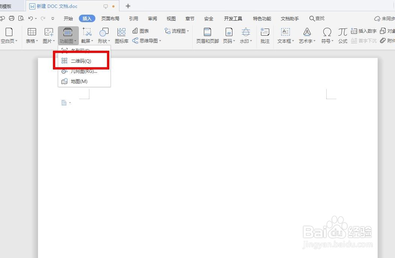Switch to the 章节 ribbon tab
Screen dimensions: 395x258
coord(190,18)
